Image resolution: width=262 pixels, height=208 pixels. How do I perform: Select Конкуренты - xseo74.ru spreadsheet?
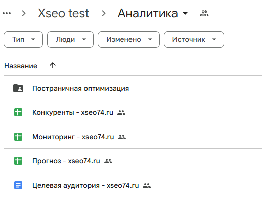pyautogui.click(x=73, y=112)
